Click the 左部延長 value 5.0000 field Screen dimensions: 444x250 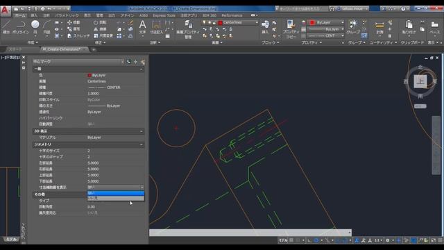pyautogui.click(x=116, y=163)
